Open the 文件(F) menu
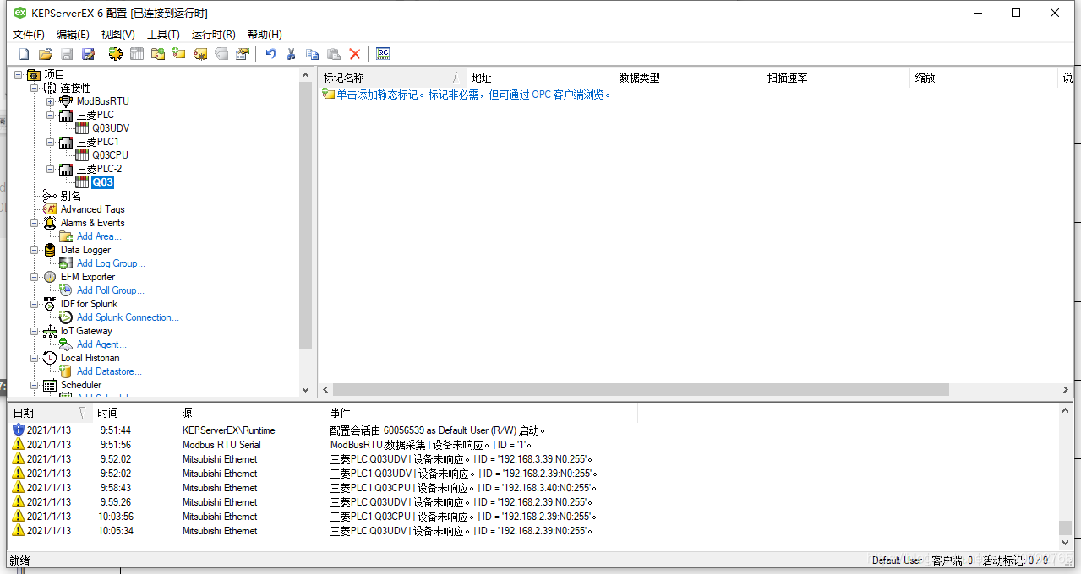 coord(29,35)
